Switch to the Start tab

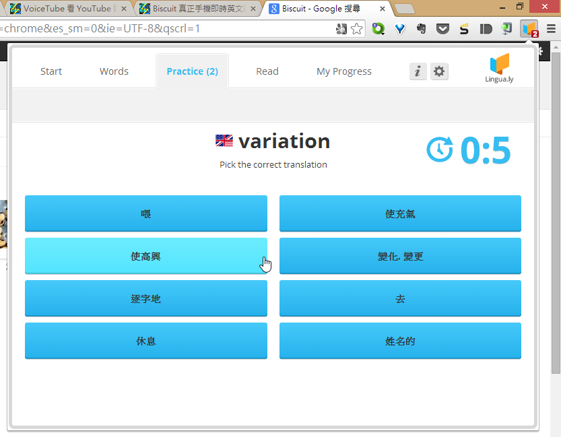(x=51, y=71)
